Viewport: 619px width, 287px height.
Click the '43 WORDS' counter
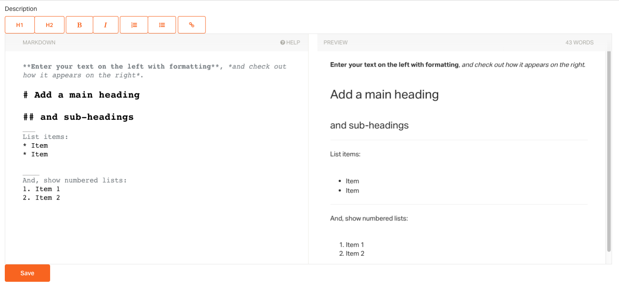pos(579,43)
